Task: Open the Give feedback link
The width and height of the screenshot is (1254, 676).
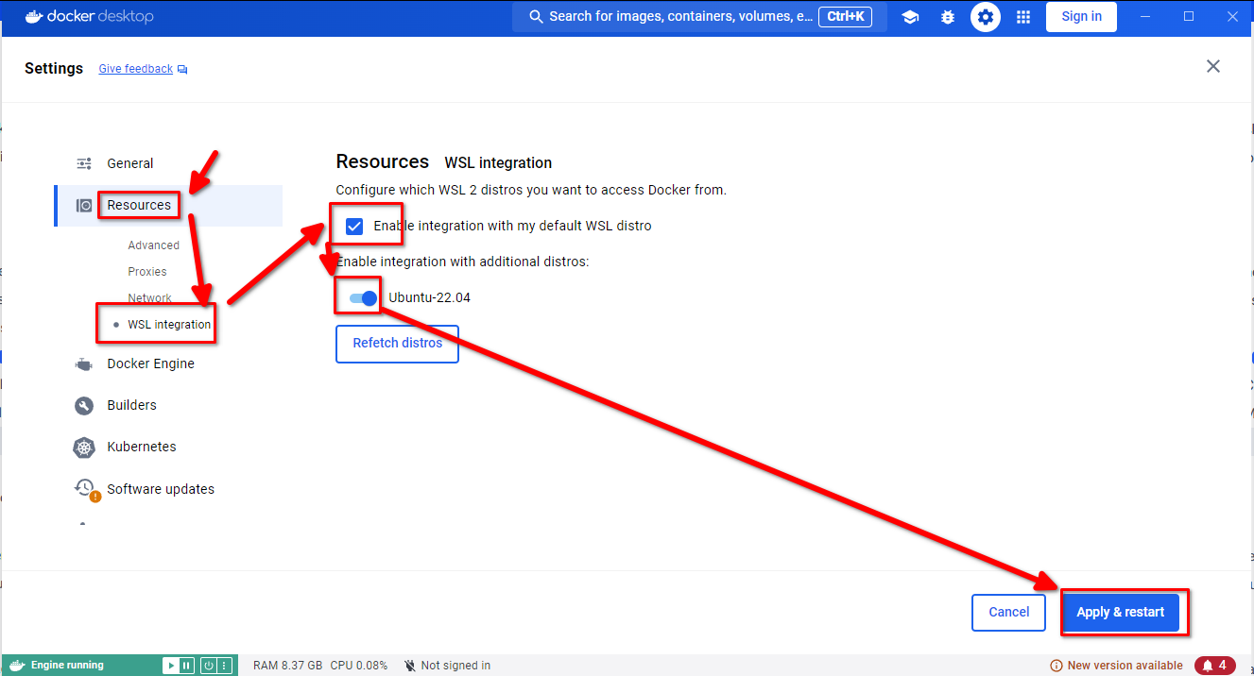Action: pos(136,69)
